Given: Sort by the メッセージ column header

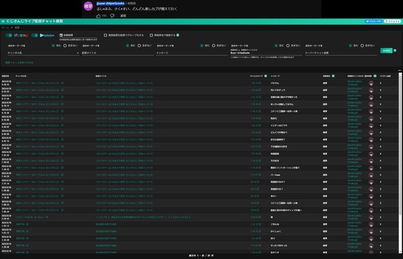Looking at the screenshot, I should (275, 76).
